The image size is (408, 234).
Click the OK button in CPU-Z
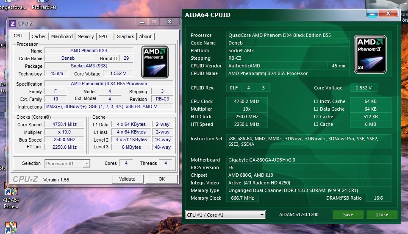[x=161, y=179]
